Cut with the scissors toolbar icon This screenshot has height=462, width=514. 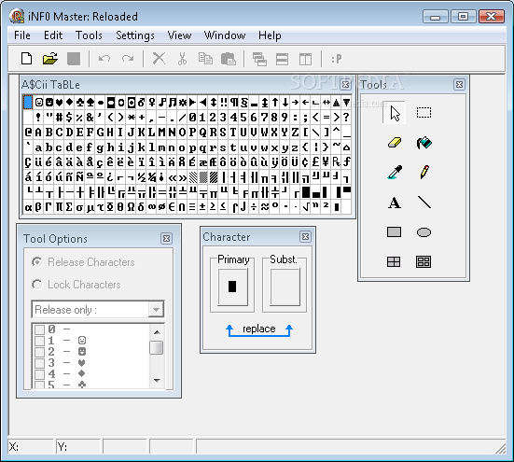[182, 59]
